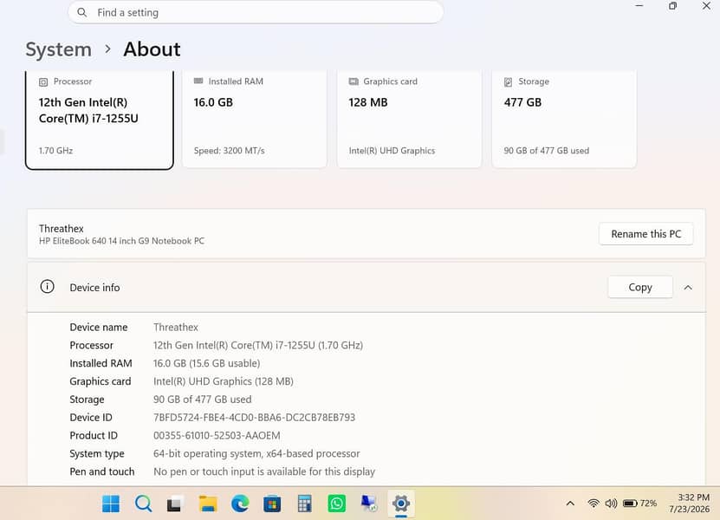720x520 pixels.
Task: Open Microsoft Store from taskbar
Action: pos(272,504)
